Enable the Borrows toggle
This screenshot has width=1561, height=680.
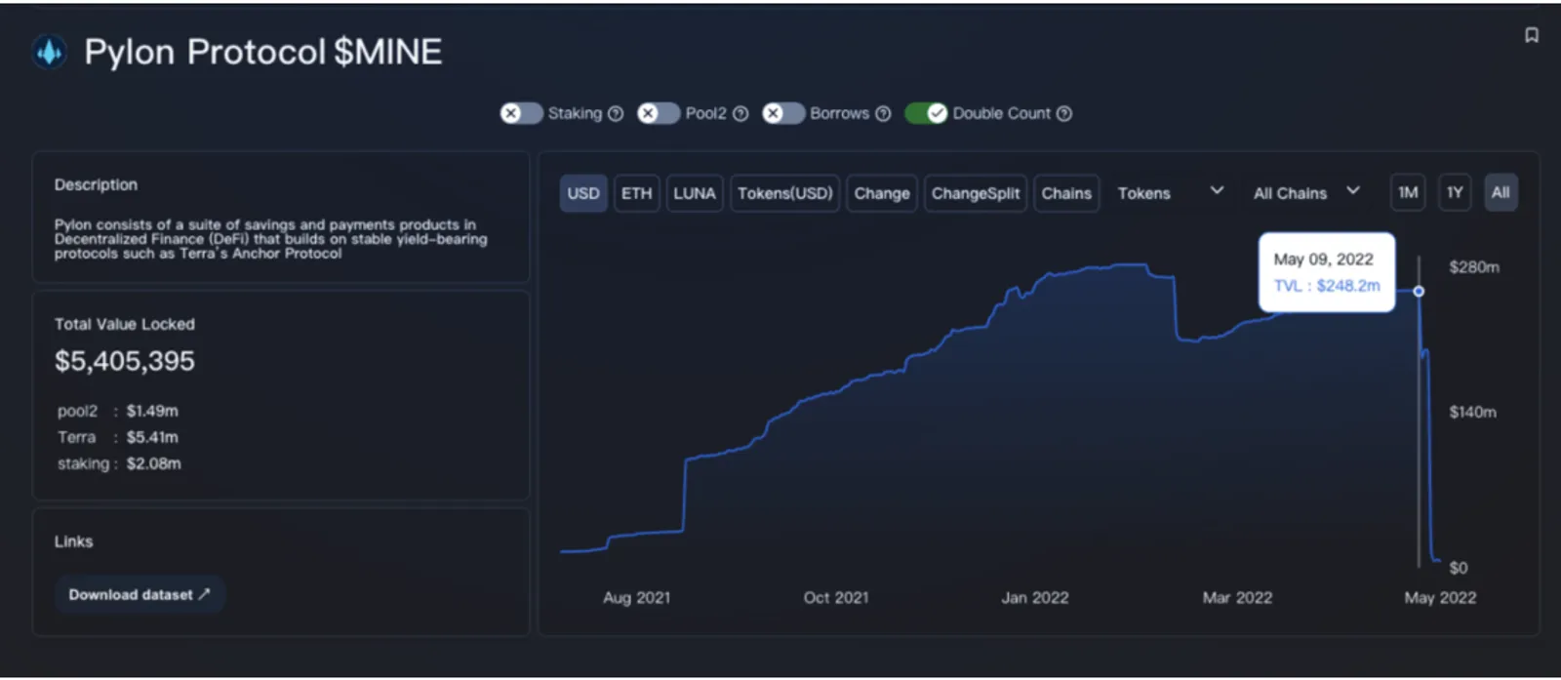[x=783, y=113]
